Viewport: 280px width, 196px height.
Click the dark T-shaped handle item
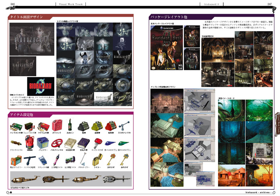[29, 160]
